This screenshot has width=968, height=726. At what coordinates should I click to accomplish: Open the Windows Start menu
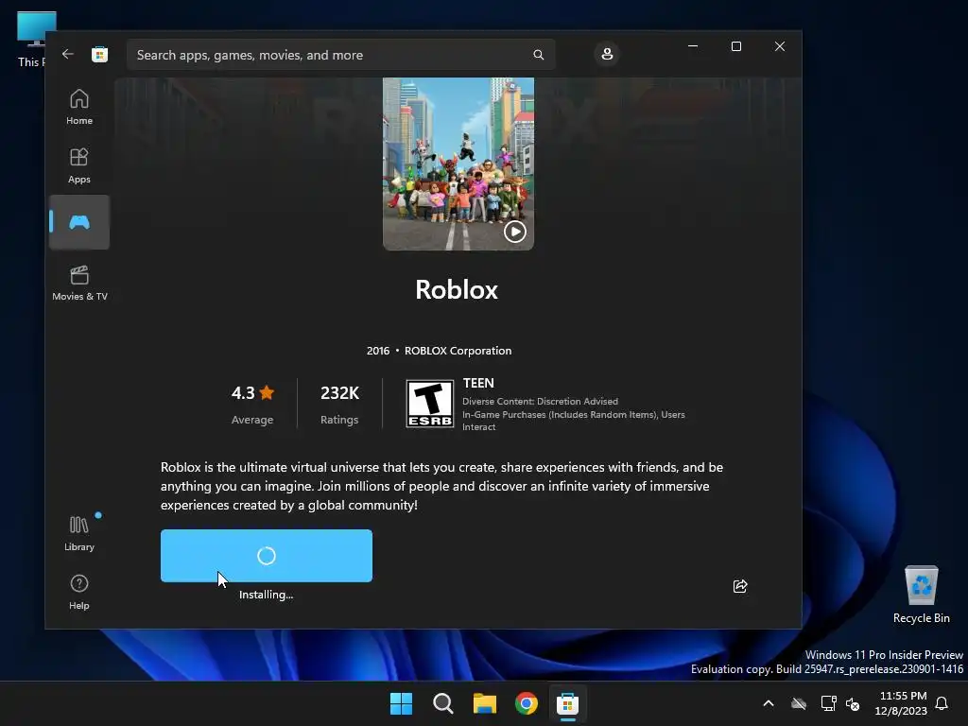point(401,703)
